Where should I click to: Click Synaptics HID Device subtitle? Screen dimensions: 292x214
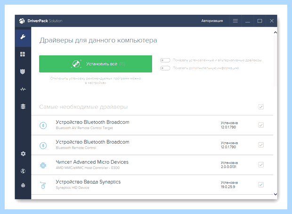(x=73, y=188)
